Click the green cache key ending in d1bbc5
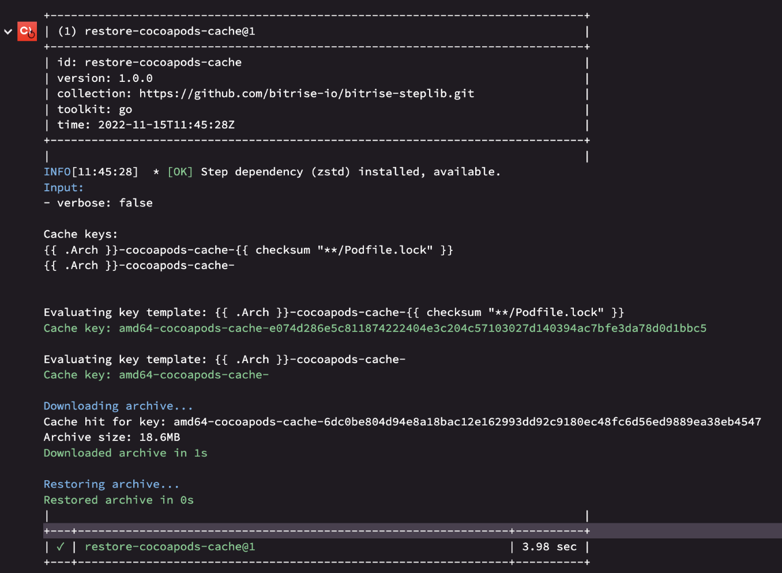The image size is (782, 573). [375, 328]
